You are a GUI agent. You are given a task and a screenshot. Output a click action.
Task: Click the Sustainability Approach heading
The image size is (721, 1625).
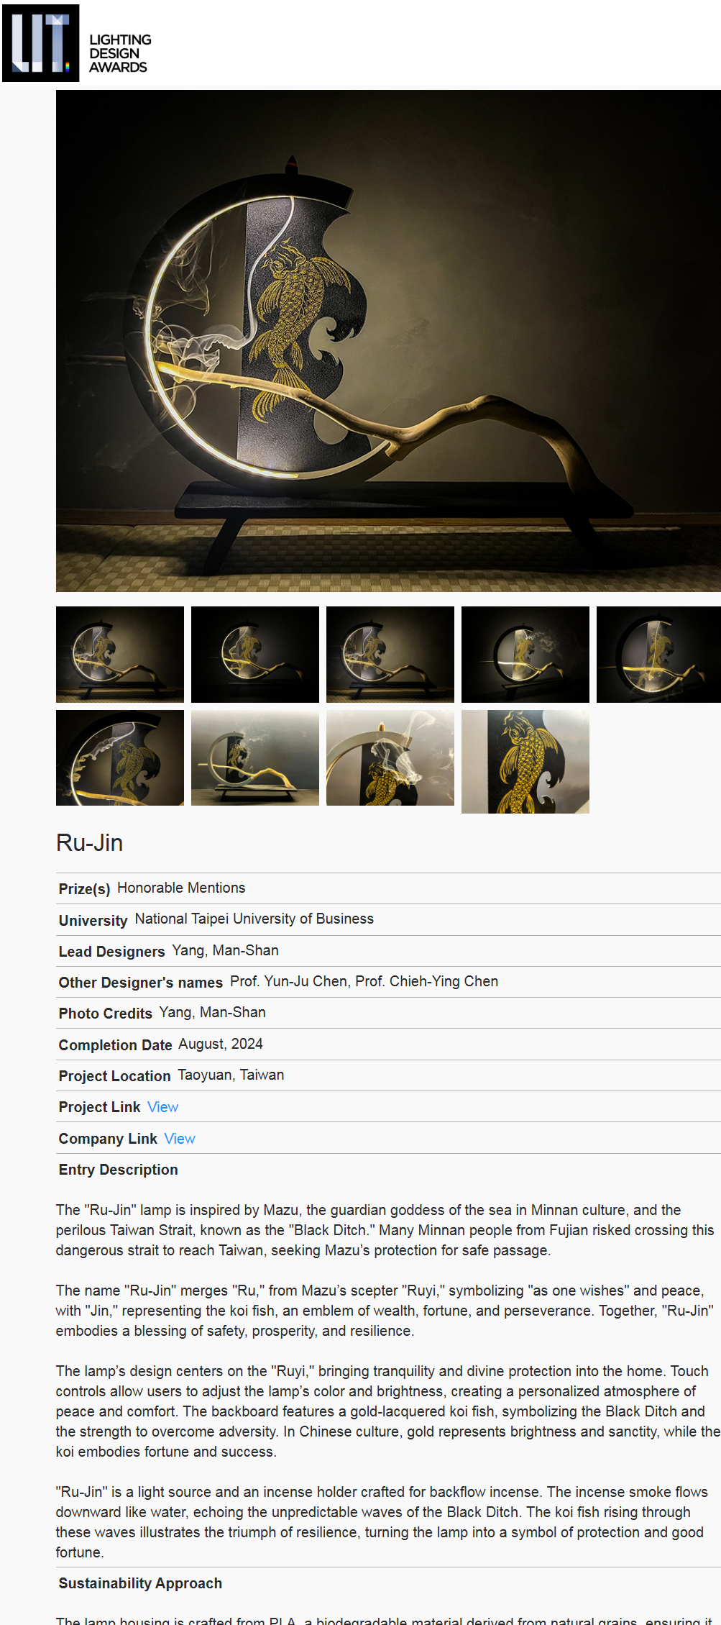point(140,1583)
